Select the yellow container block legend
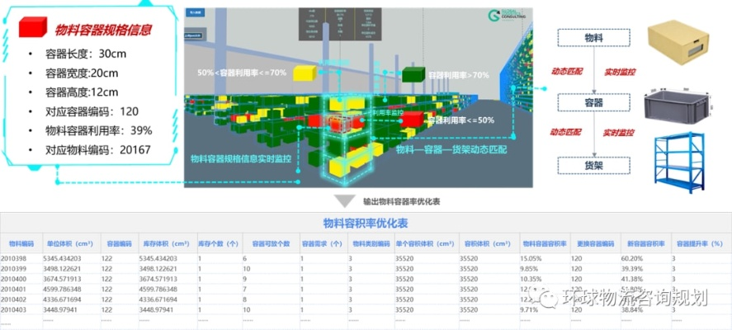The image size is (732, 330). (304, 73)
